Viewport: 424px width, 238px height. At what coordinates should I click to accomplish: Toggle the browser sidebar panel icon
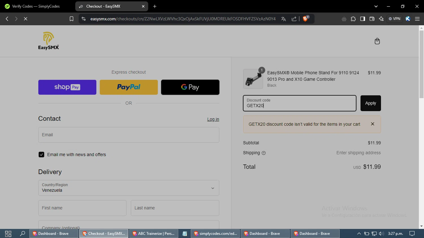(363, 19)
